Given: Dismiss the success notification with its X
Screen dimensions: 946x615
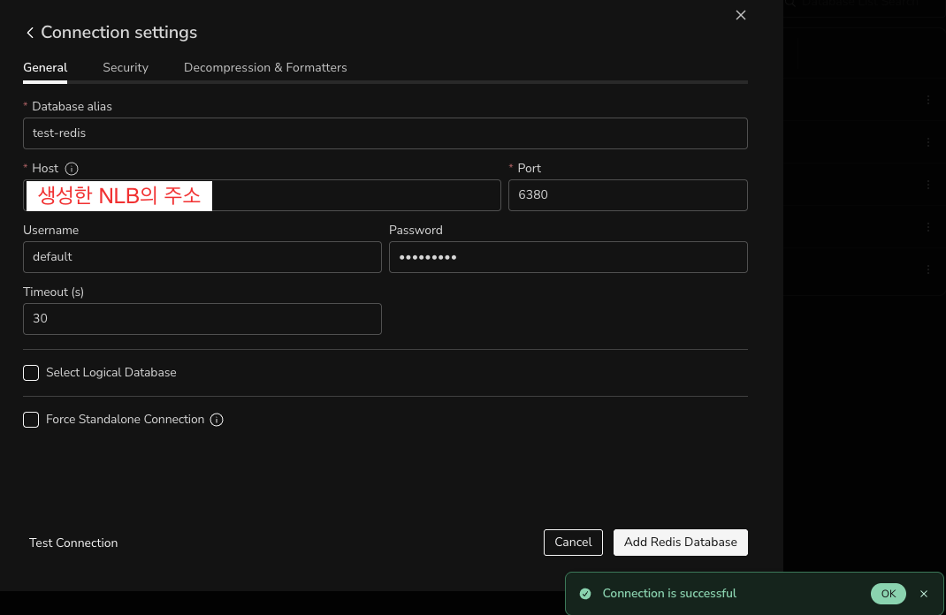Looking at the screenshot, I should coord(924,594).
